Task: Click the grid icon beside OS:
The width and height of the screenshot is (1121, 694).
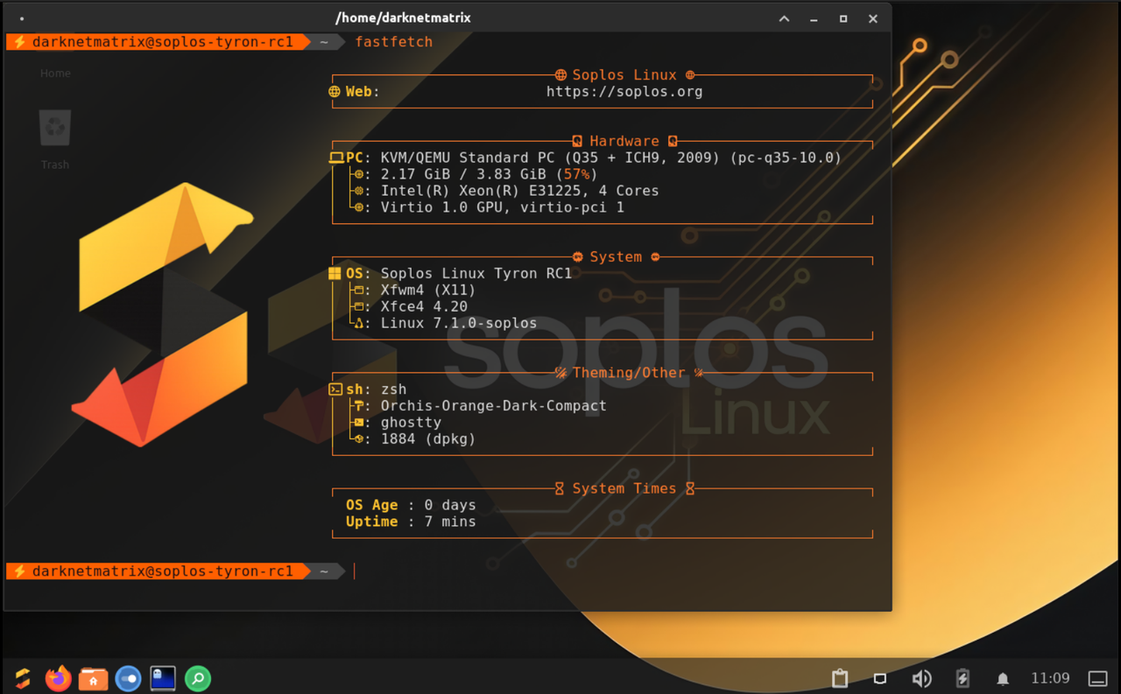Action: pyautogui.click(x=335, y=274)
